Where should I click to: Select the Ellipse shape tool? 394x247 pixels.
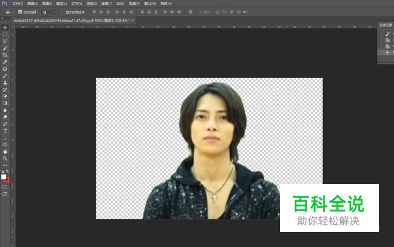click(5, 144)
